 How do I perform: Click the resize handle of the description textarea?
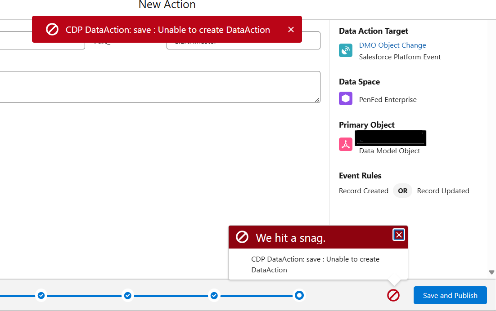tap(317, 100)
